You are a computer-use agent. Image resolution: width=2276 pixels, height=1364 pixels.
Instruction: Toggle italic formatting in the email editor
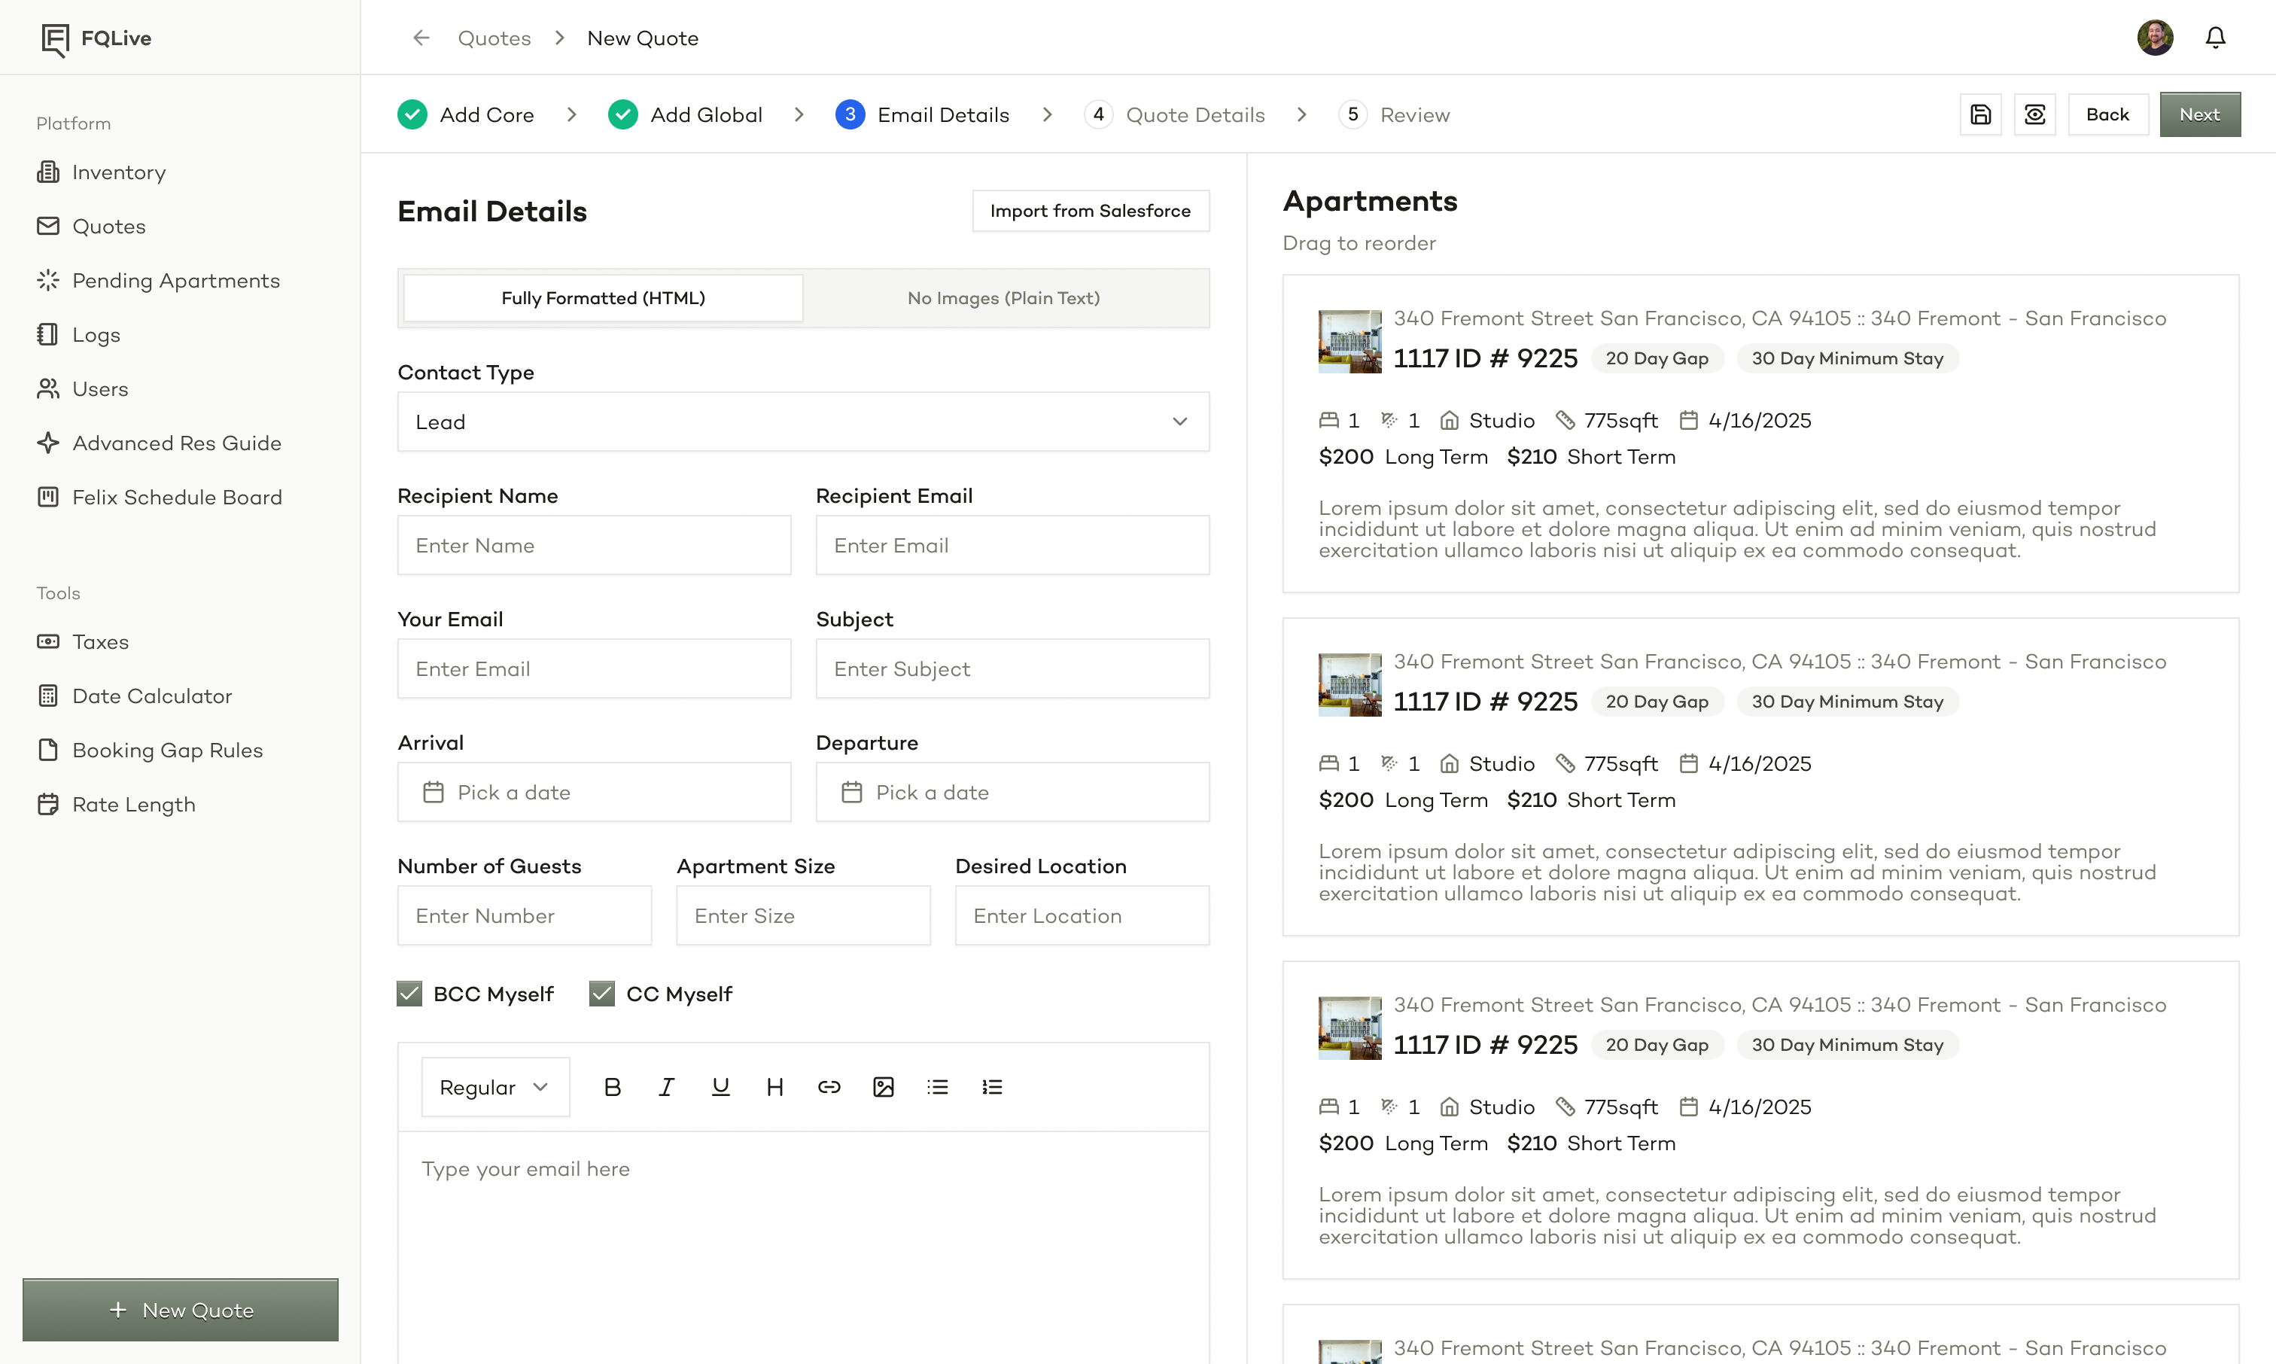(666, 1087)
